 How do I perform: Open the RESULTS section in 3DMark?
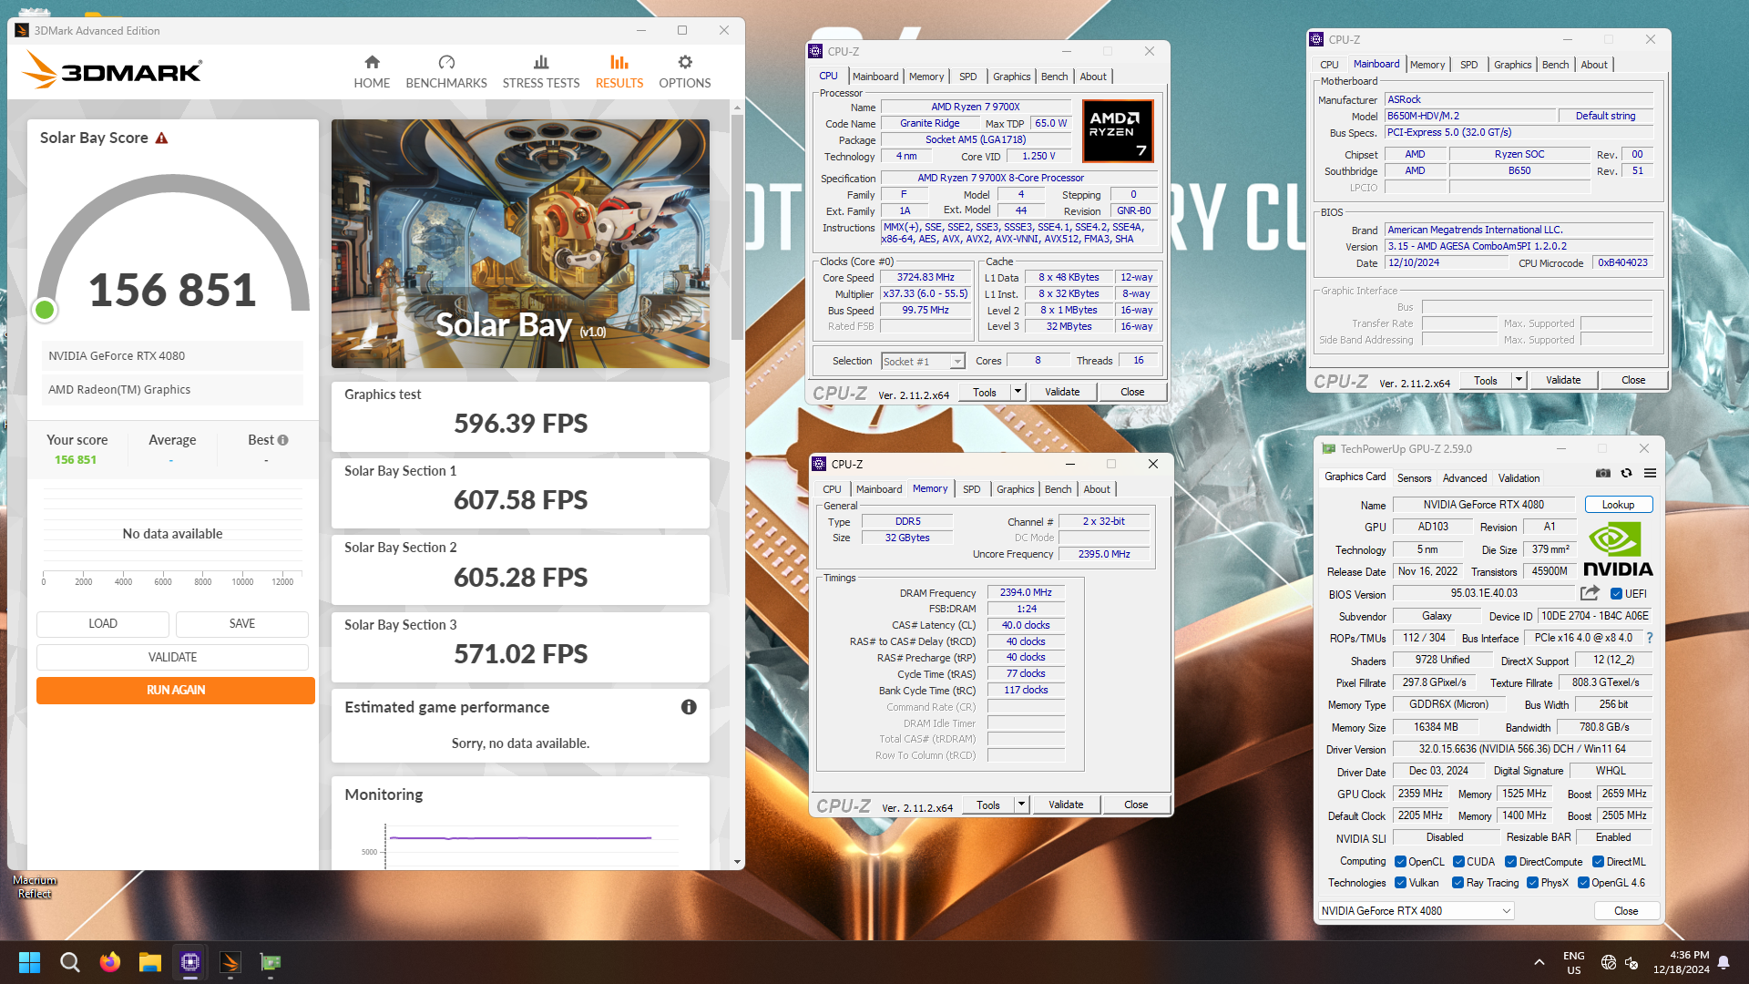tap(619, 72)
